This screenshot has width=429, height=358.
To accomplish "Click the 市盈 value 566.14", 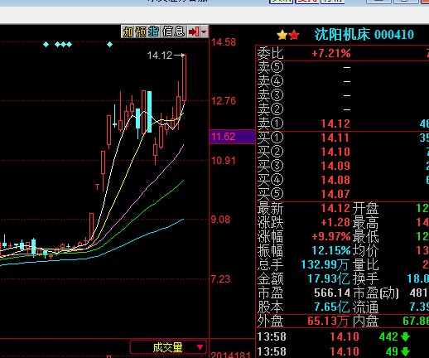I will [332, 293].
